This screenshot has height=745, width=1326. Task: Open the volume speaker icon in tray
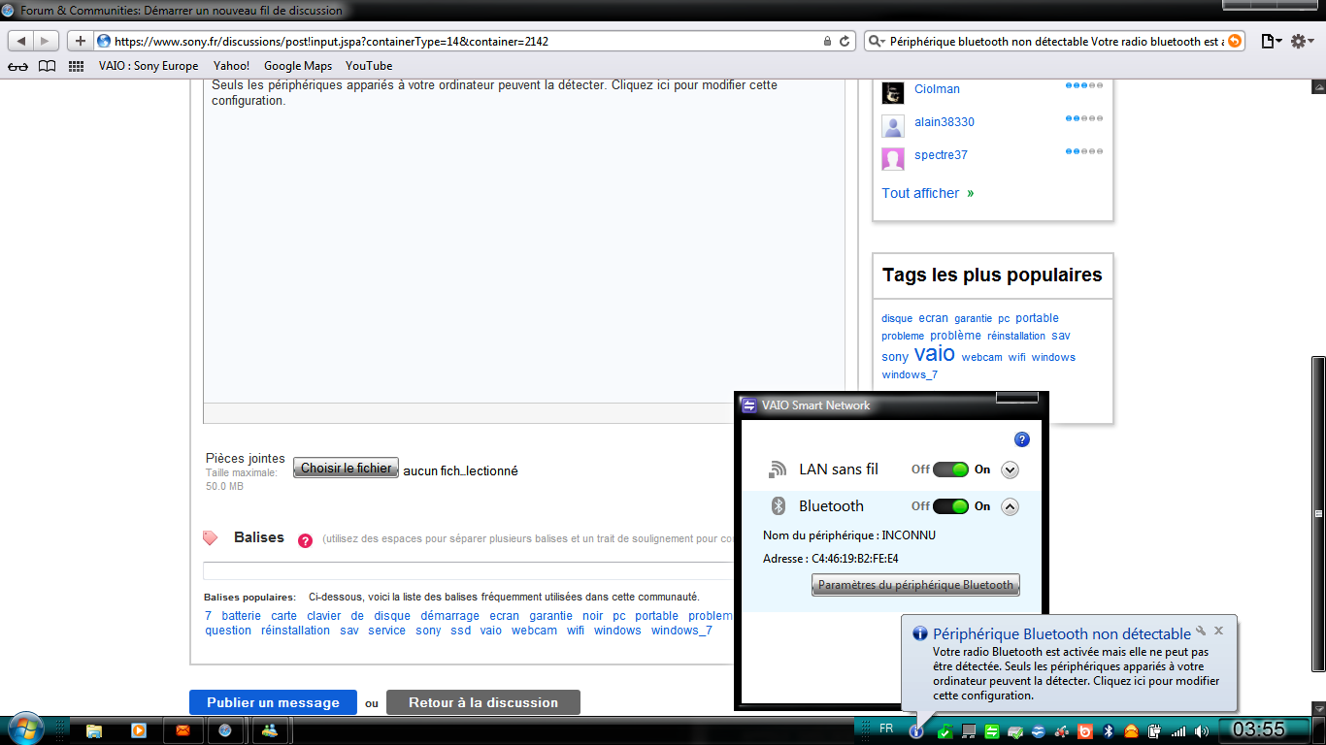click(1202, 730)
